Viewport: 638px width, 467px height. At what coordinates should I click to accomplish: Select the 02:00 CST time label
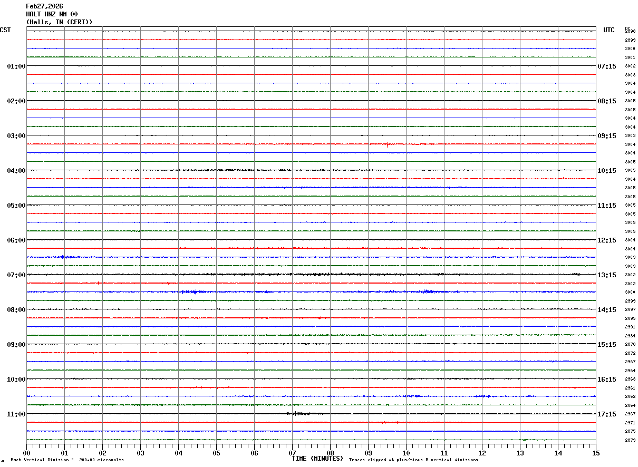(16, 101)
